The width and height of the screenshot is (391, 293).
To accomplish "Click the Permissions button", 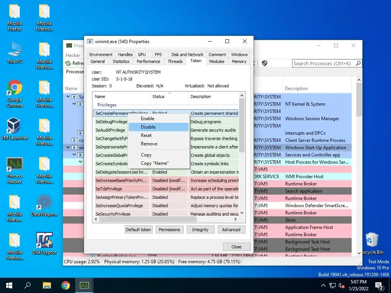I will pos(169,229).
